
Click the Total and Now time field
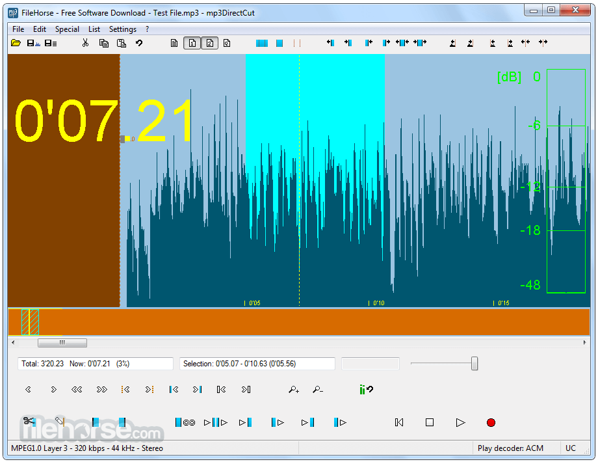[96, 364]
